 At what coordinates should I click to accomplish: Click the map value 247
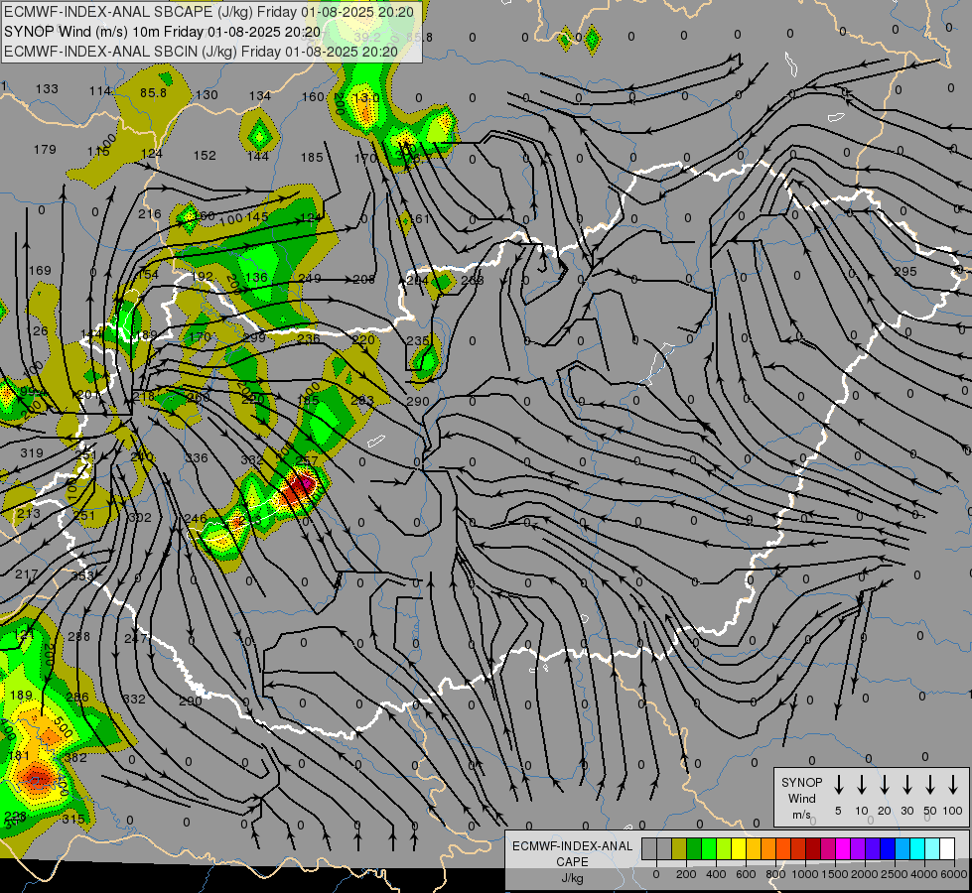click(136, 638)
